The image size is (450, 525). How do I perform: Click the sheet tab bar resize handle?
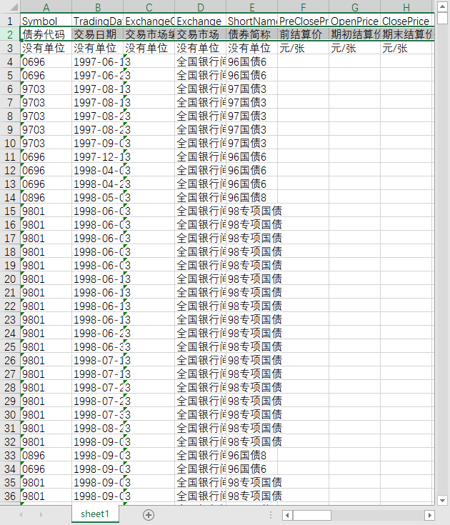coord(271,515)
